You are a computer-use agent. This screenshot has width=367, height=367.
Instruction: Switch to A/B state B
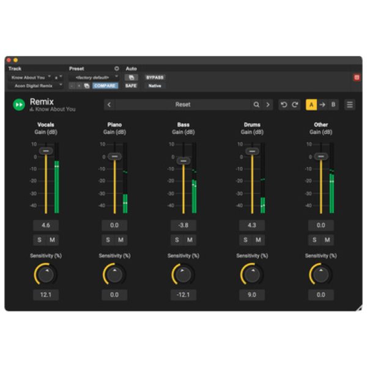[x=333, y=105]
